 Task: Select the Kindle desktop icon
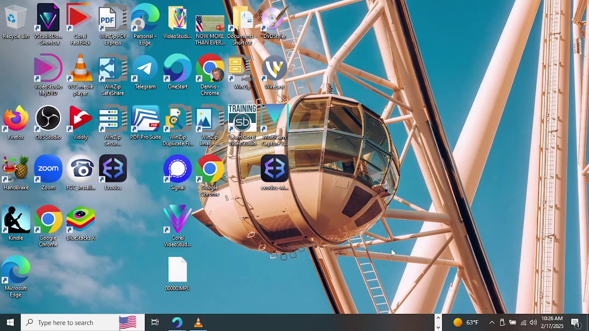(16, 224)
